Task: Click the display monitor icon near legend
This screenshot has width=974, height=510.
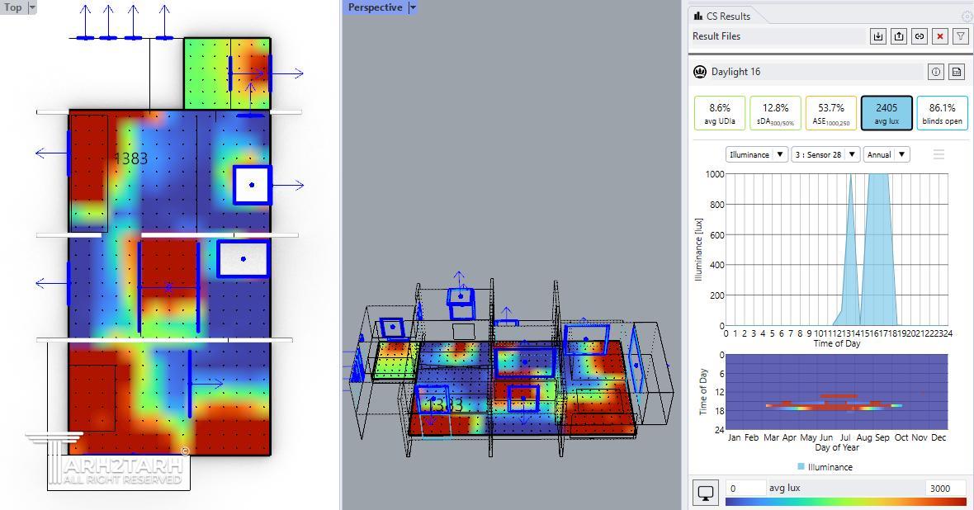Action: point(706,493)
